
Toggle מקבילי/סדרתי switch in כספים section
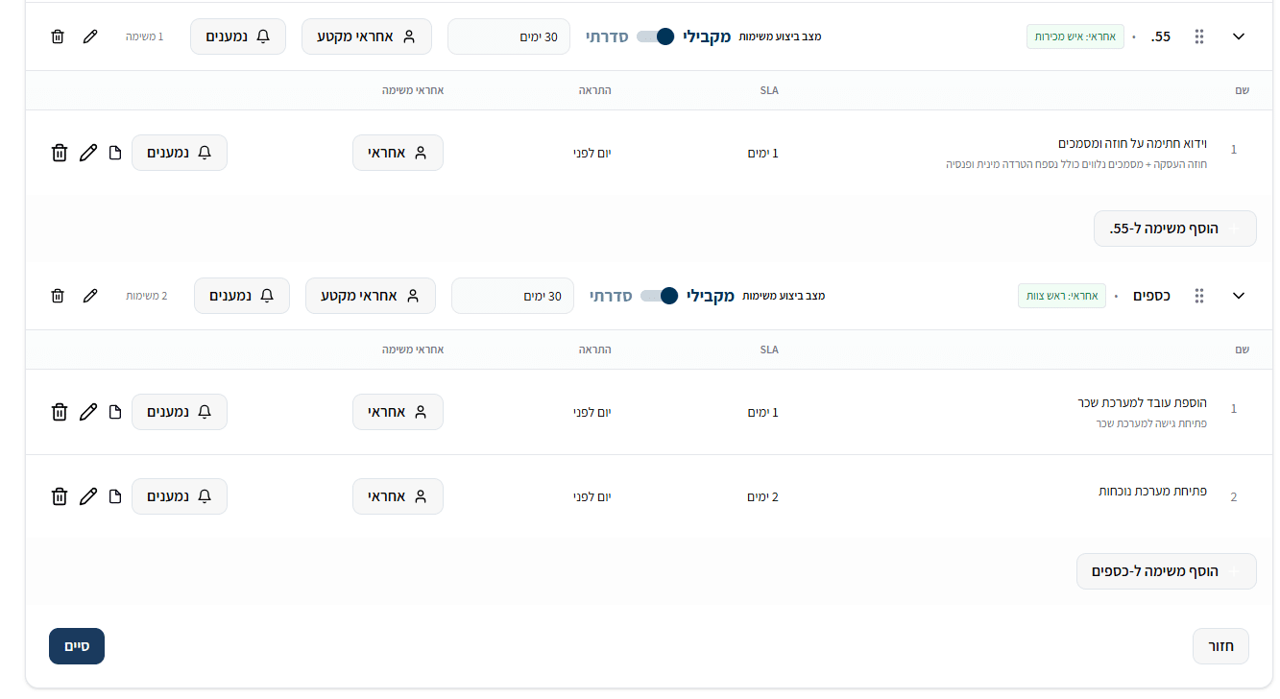[x=660, y=296]
